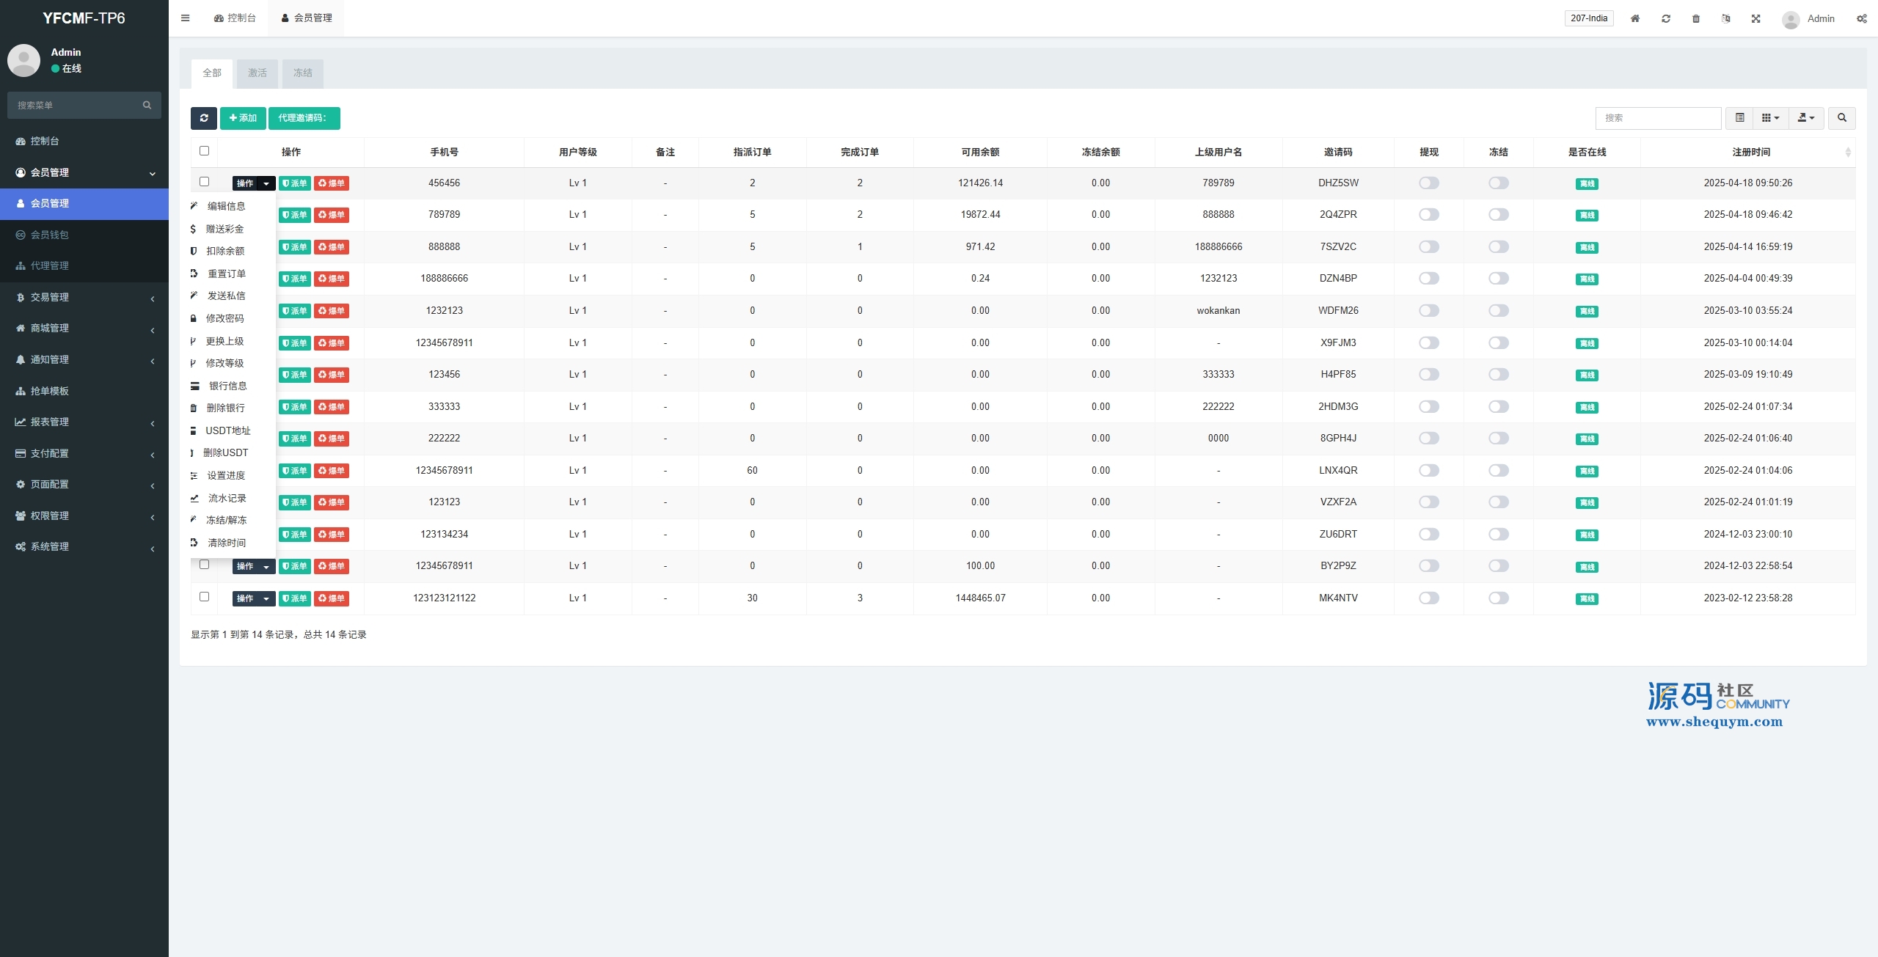This screenshot has width=1878, height=957.
Task: Select 赠送彩金 from the dropdown menu
Action: coord(224,229)
